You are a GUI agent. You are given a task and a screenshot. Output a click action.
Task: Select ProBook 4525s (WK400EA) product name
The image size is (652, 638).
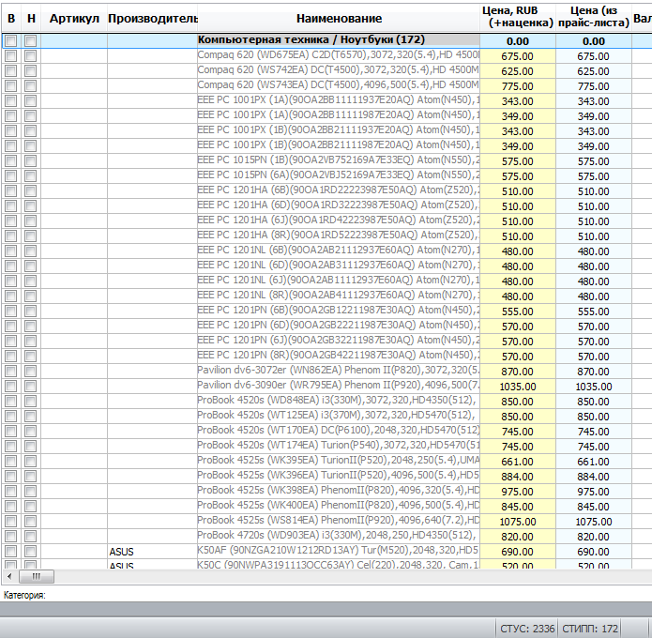coord(338,505)
